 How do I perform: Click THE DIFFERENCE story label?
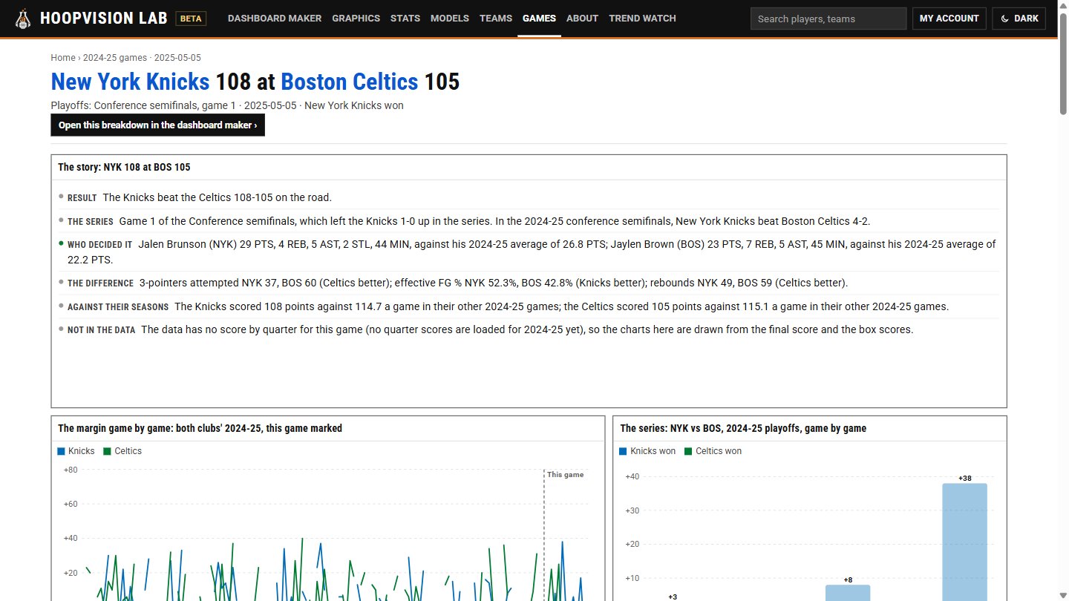(101, 283)
